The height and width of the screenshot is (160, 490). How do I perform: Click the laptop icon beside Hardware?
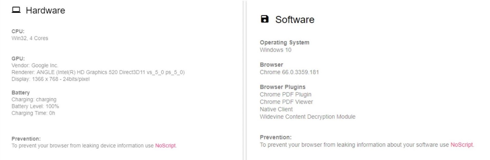(x=16, y=10)
